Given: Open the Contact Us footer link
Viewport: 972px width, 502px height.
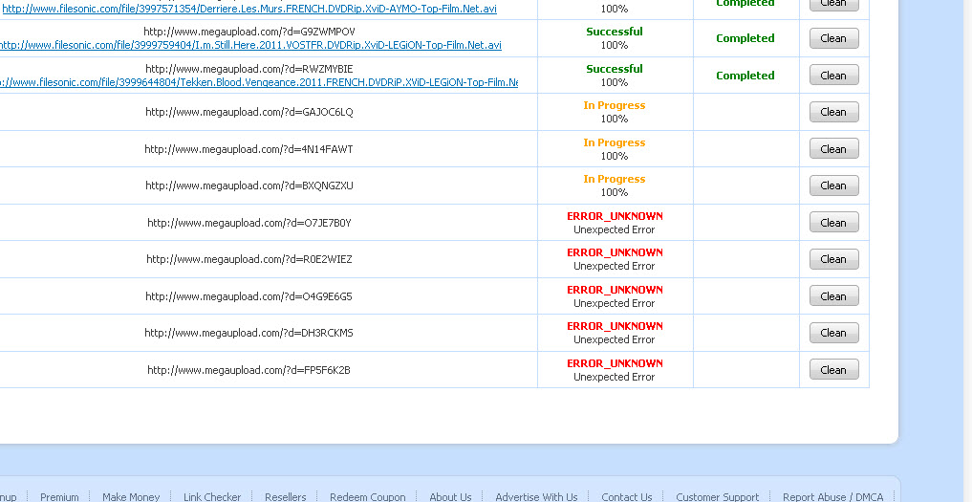Looking at the screenshot, I should (x=627, y=497).
